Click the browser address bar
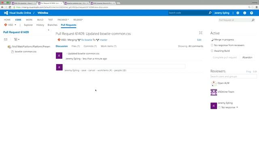The height and width of the screenshot is (145, 259). [x=130, y=7]
